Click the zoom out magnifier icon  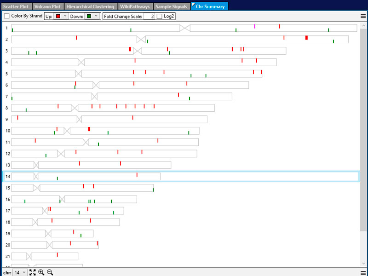tap(50, 272)
